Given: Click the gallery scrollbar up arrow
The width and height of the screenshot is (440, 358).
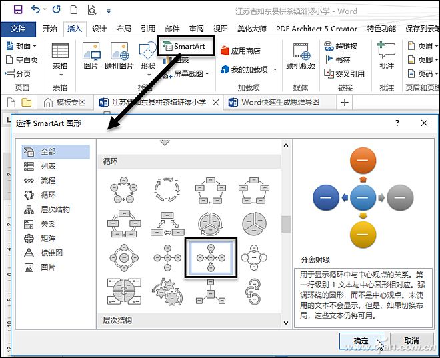Looking at the screenshot, I should pyautogui.click(x=285, y=145).
